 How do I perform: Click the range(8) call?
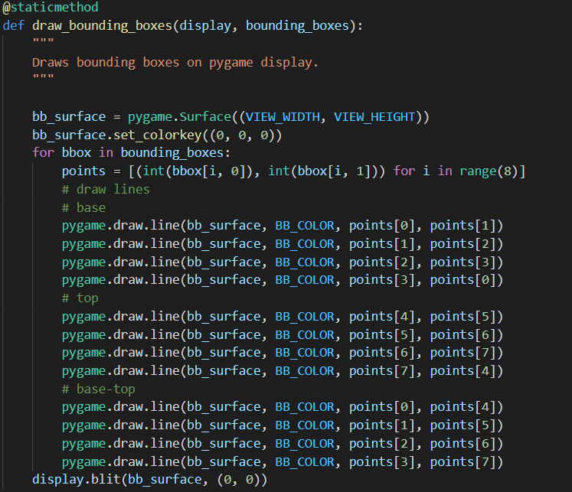click(x=489, y=171)
